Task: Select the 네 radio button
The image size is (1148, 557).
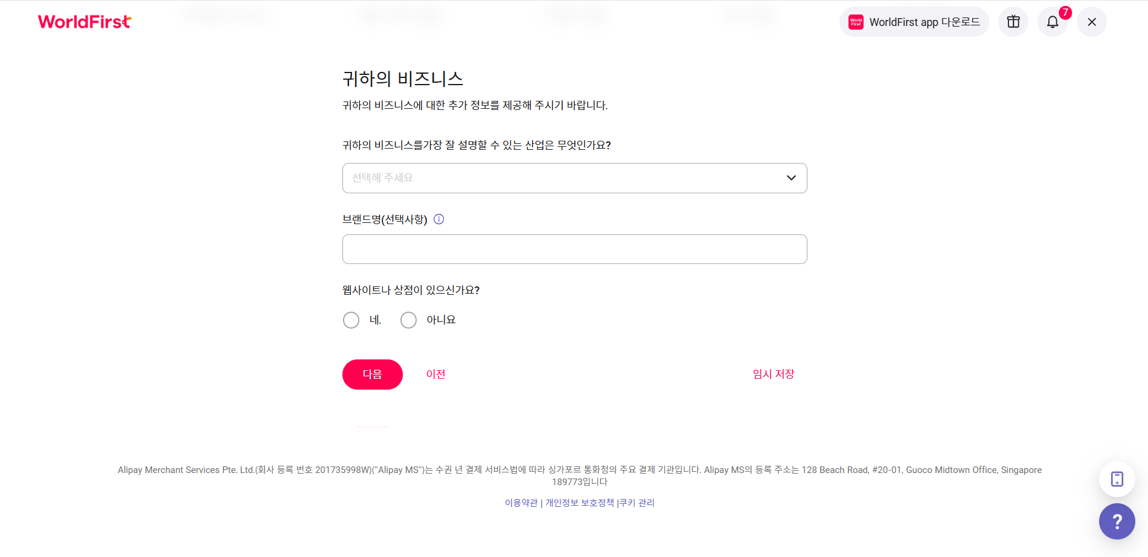Action: [351, 320]
